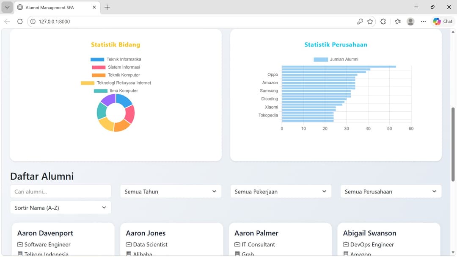Open the user profile avatar

(x=410, y=21)
